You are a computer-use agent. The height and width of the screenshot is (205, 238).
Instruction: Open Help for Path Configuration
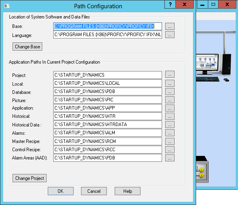[128, 191]
